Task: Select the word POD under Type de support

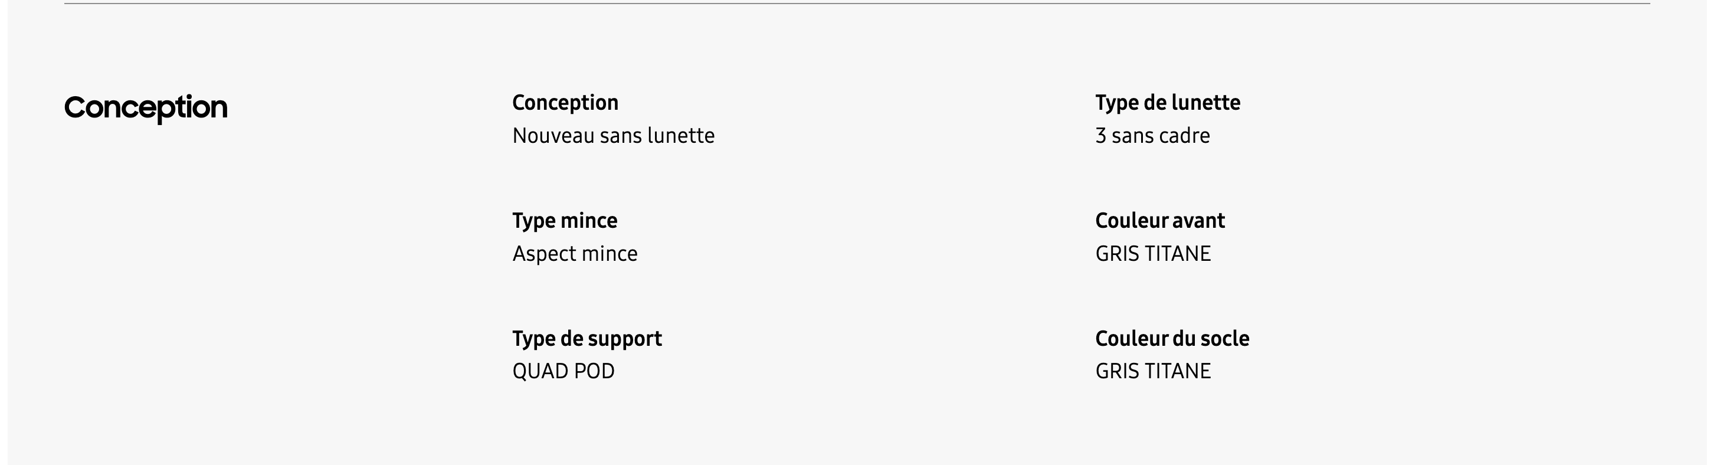Action: click(x=593, y=372)
